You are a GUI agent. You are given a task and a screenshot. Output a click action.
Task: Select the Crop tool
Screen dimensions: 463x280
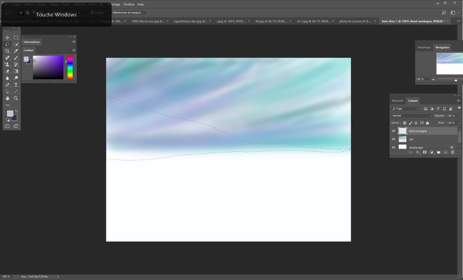[x=7, y=51]
